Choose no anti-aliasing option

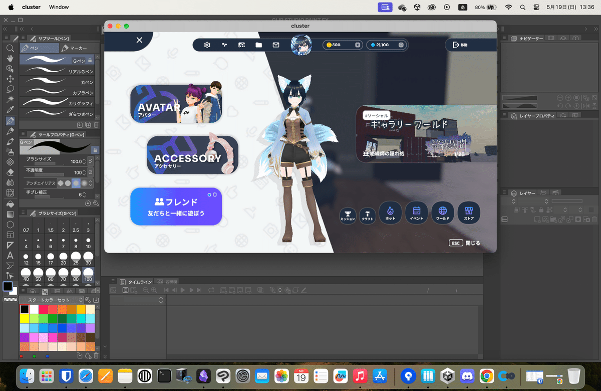[x=61, y=183]
